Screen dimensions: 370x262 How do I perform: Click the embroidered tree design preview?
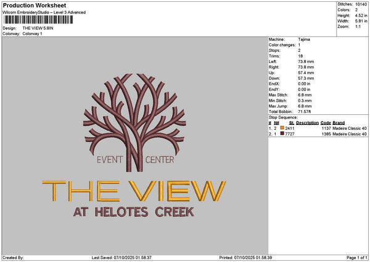(134, 123)
